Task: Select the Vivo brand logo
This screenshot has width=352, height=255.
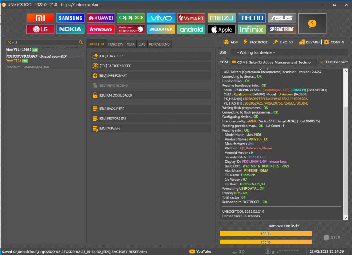Action: [x=161, y=18]
